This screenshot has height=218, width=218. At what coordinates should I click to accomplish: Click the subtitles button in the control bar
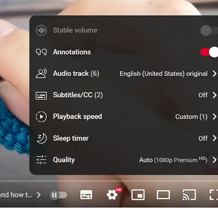pos(86,195)
